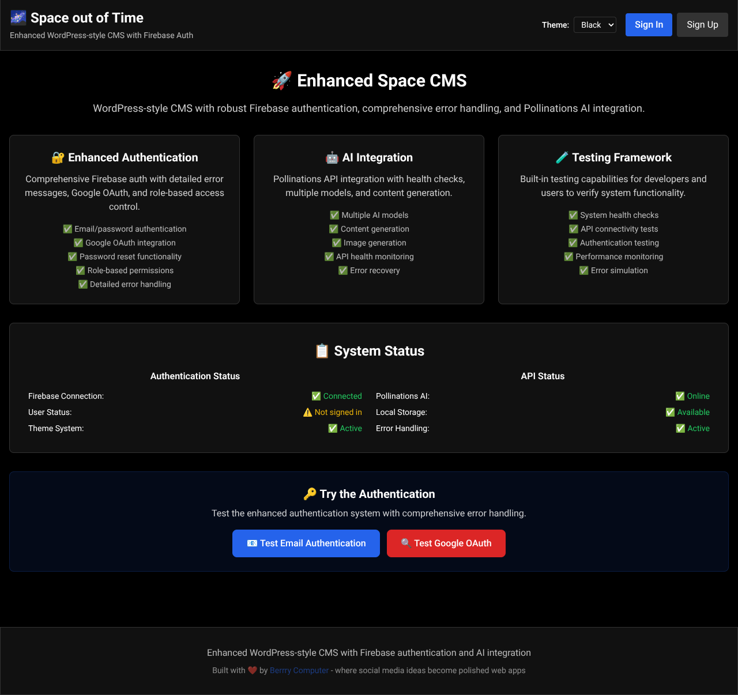Click the heart icon in the footer credit line
The width and height of the screenshot is (738, 695).
tap(252, 670)
